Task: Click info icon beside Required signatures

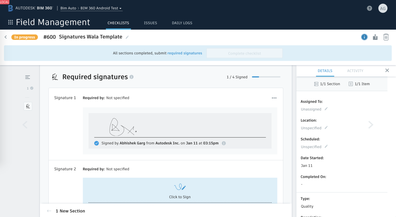Action: (x=131, y=77)
